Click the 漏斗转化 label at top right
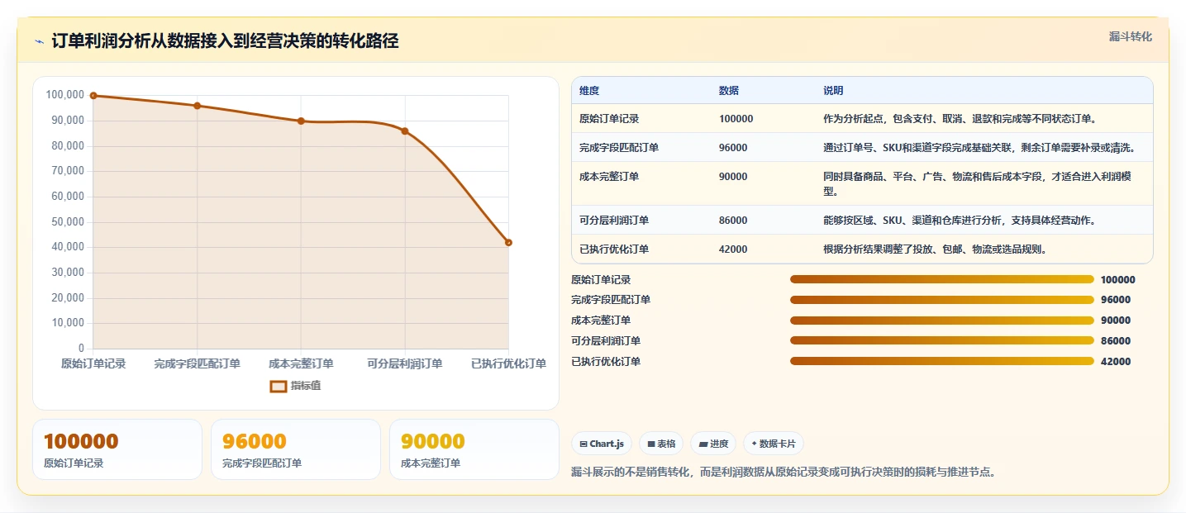 tap(1130, 36)
